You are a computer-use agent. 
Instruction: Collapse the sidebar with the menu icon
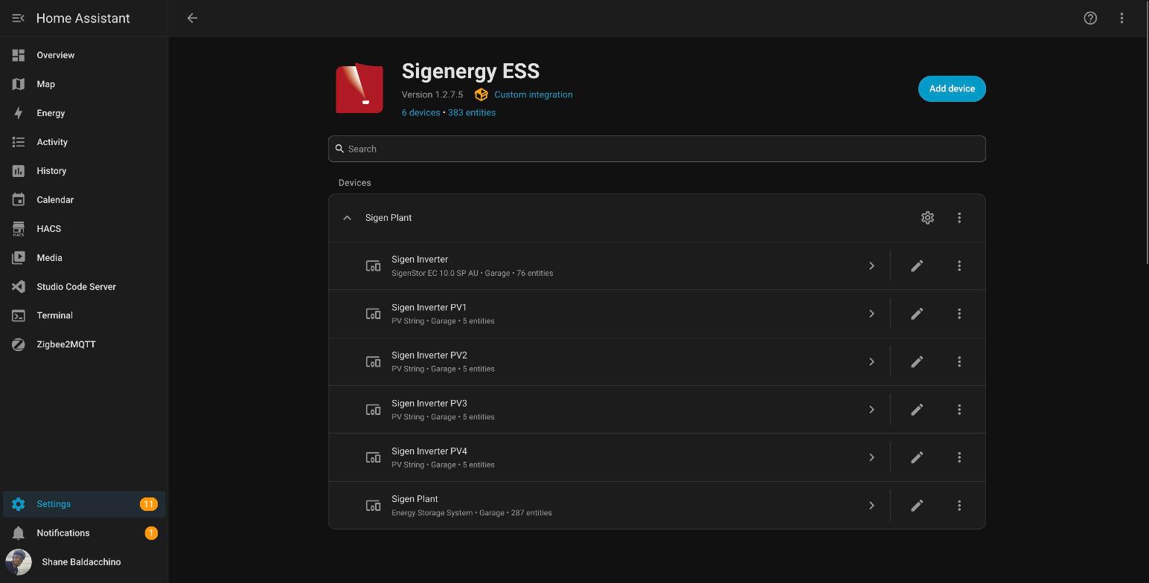pos(19,18)
